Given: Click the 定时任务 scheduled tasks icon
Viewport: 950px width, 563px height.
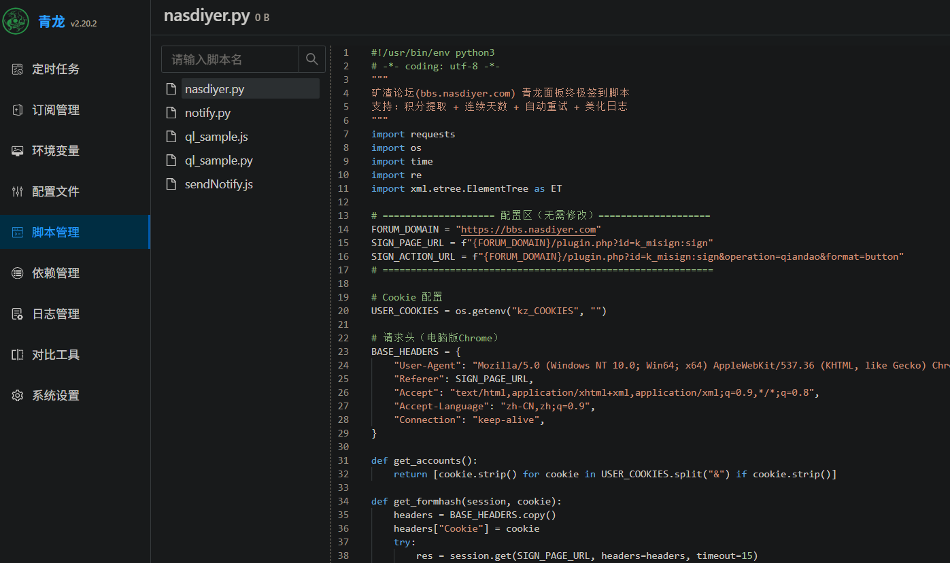Looking at the screenshot, I should [18, 69].
